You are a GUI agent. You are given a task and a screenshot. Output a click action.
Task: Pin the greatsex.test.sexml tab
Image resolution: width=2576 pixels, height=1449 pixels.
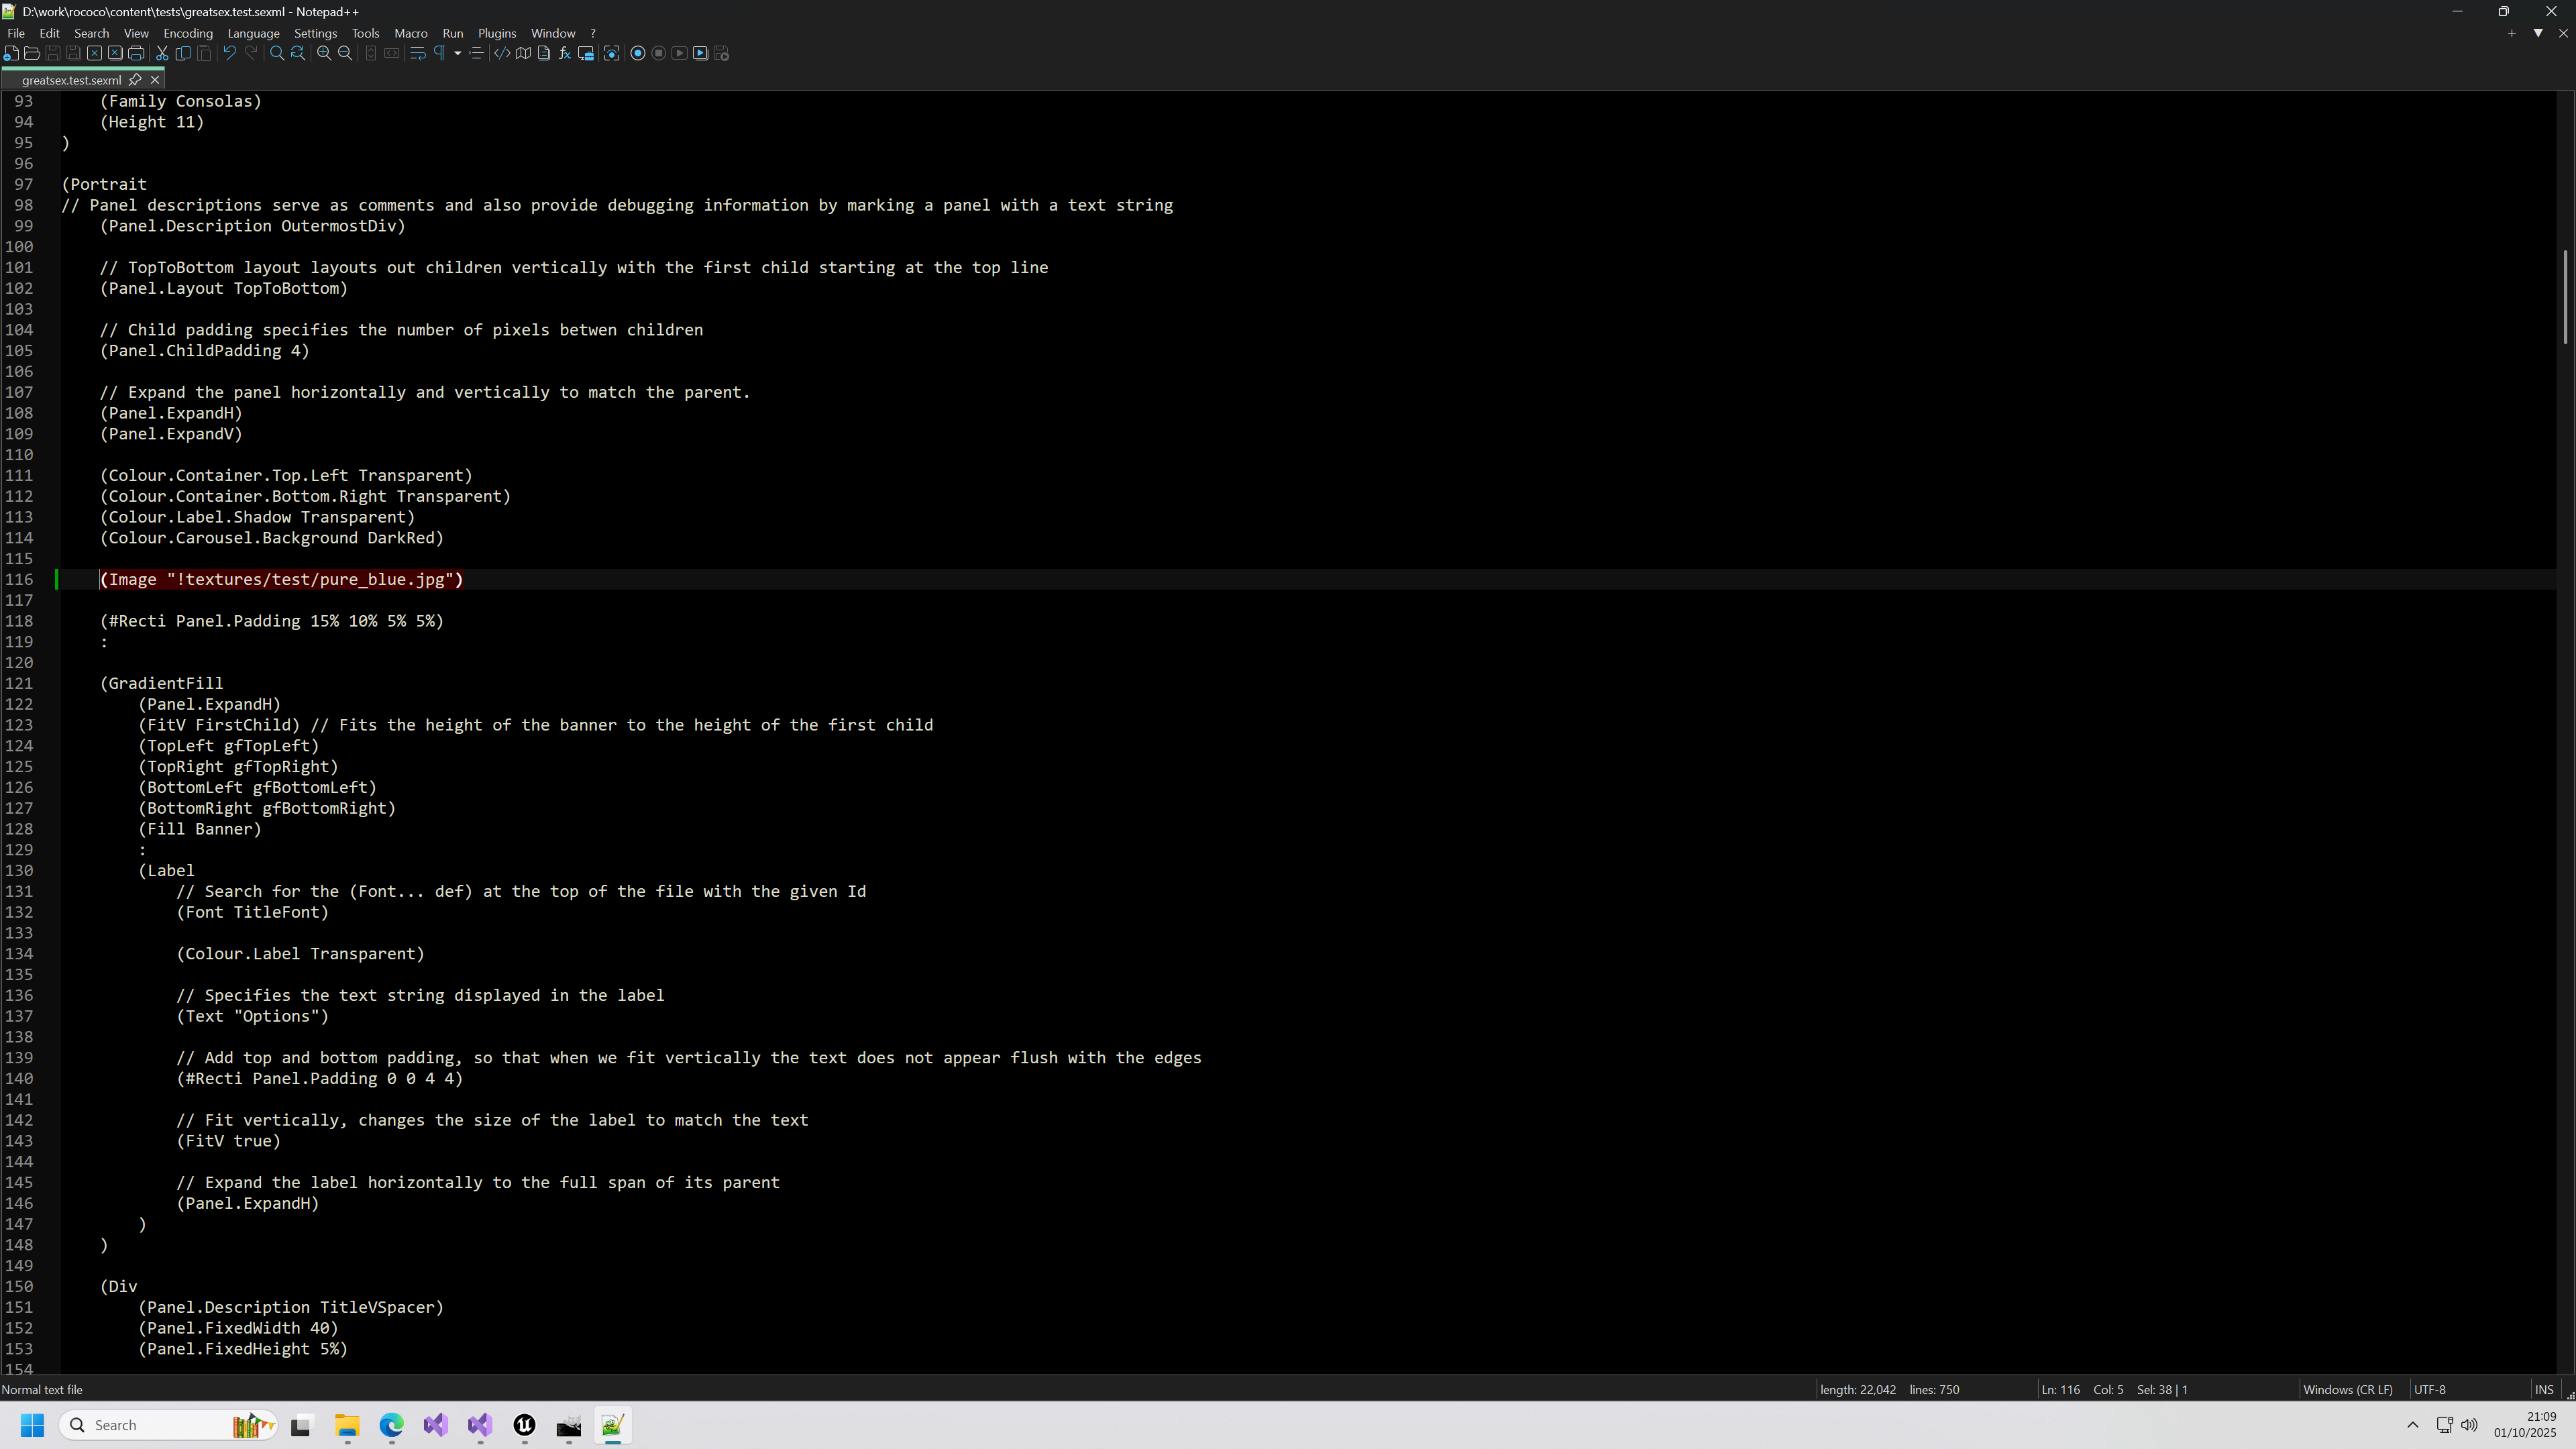tap(135, 80)
